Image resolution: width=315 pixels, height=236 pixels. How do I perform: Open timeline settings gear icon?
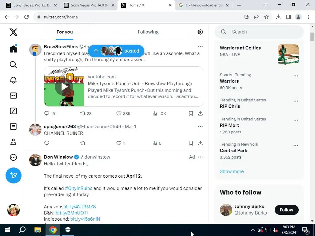[200, 32]
